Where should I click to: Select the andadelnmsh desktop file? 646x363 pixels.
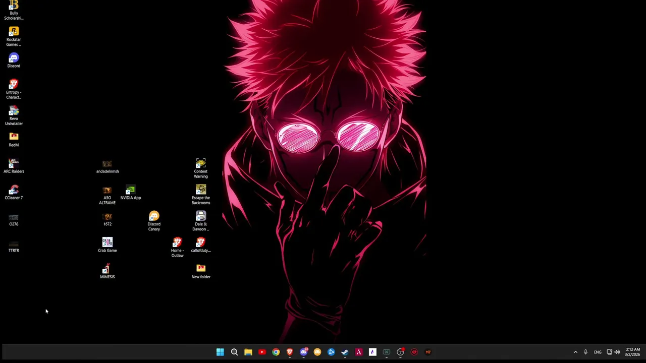pos(107,166)
